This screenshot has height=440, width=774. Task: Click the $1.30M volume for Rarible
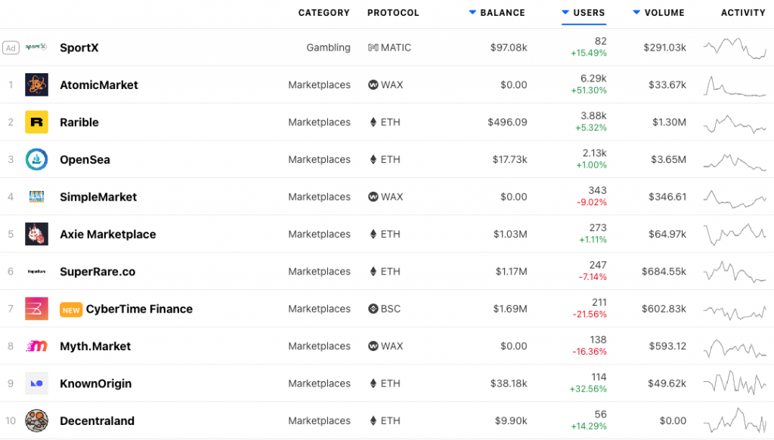[x=669, y=122]
